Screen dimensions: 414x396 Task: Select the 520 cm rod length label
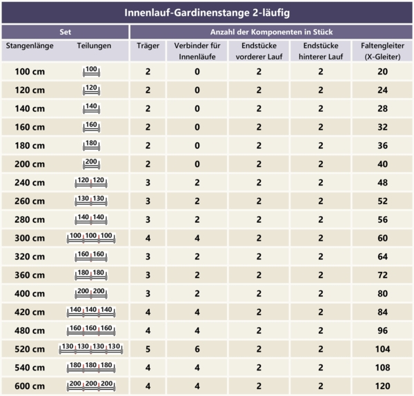tap(30, 348)
